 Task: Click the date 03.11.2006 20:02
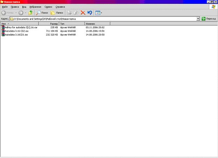pyautogui.click(x=95, y=27)
